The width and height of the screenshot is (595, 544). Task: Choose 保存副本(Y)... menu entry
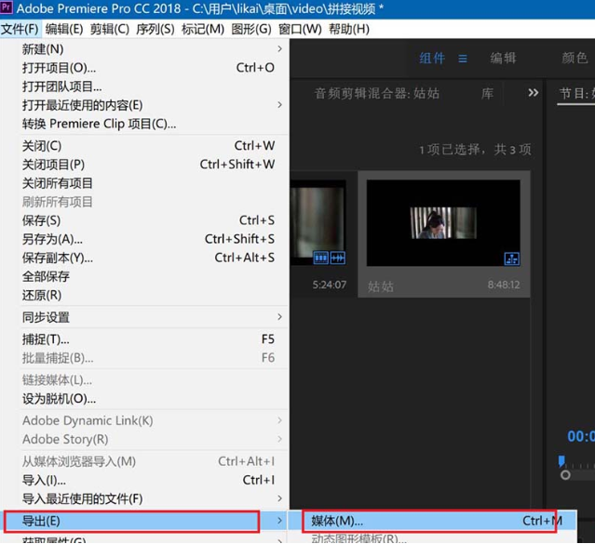pos(144,258)
